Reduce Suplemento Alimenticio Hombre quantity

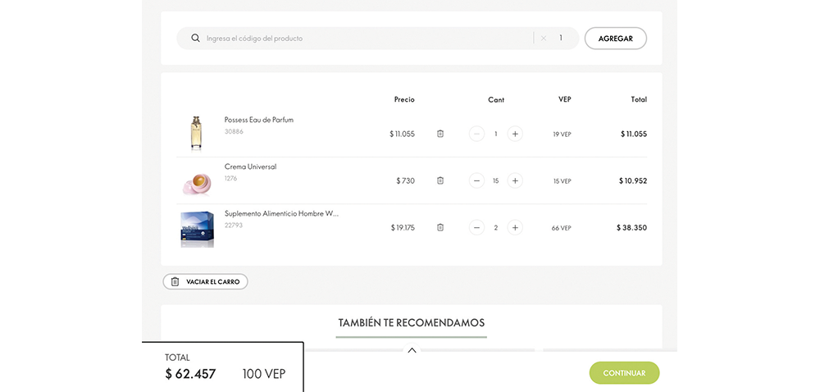tap(476, 227)
